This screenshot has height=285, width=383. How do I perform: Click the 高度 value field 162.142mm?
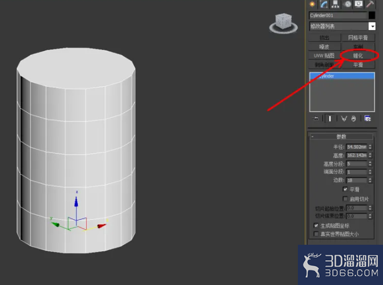[357, 155]
